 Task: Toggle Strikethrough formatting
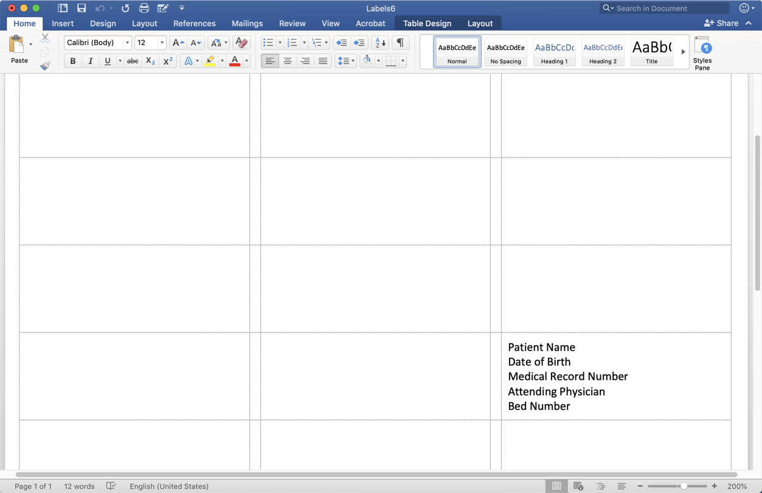133,61
